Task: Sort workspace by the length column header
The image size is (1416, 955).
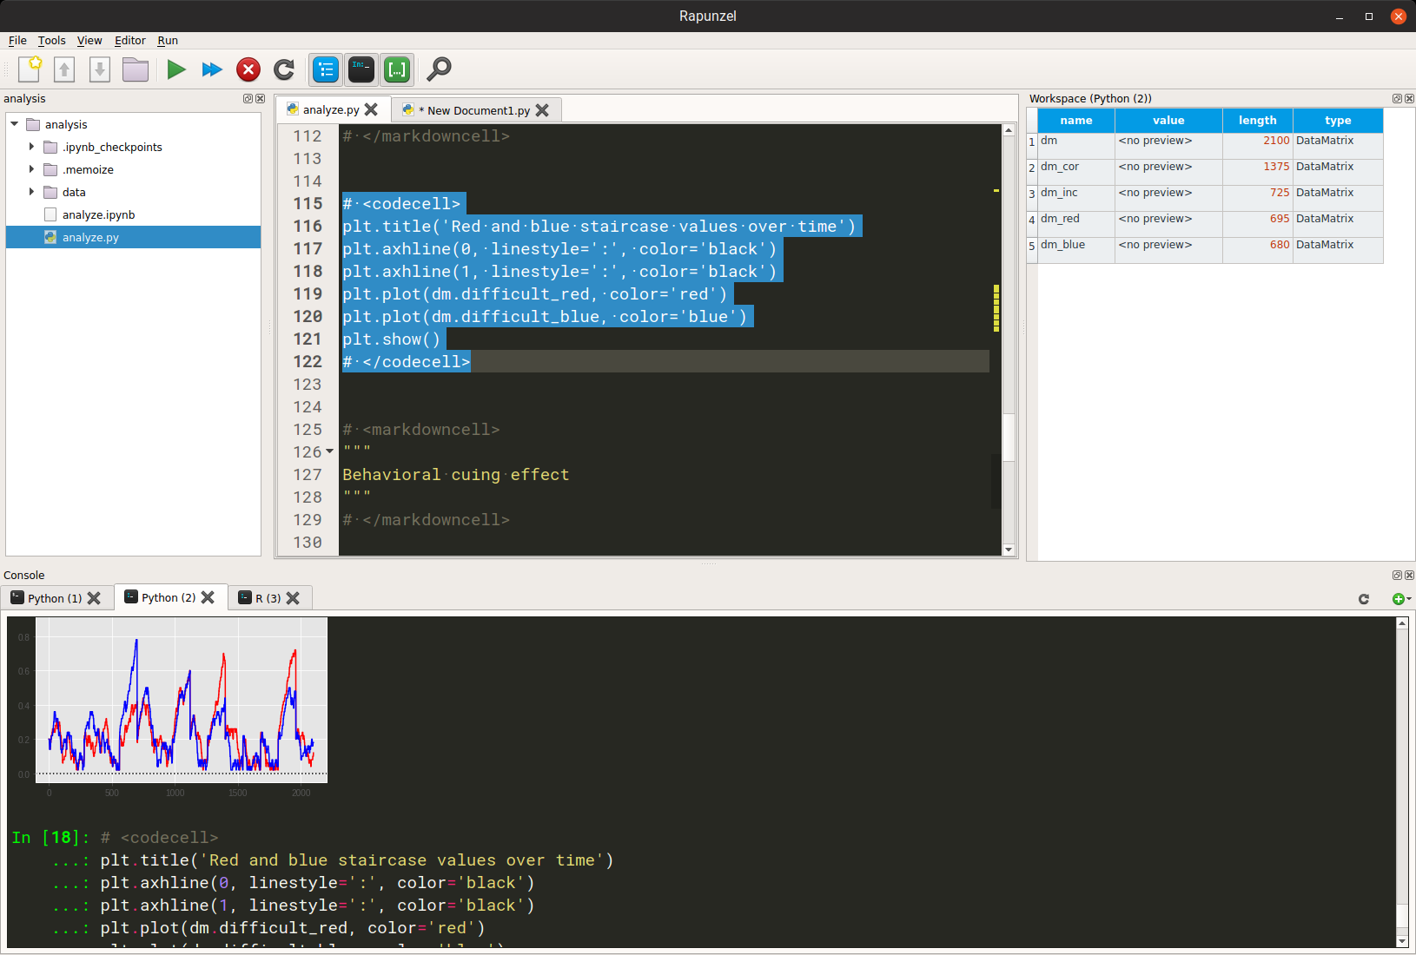Action: point(1258,121)
